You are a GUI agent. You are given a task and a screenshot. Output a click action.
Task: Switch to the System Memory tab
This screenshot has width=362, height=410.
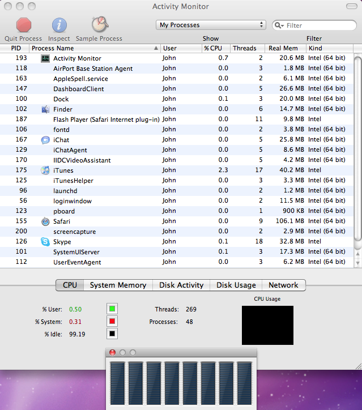(118, 285)
